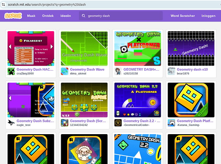Click purple spiked Geometry Dash! thumbnail
The width and height of the screenshot is (221, 164).
[191, 49]
